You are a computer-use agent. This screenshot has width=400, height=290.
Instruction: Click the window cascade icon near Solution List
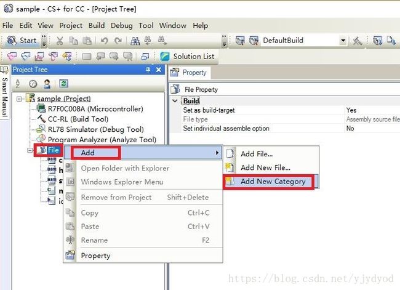tap(145, 57)
